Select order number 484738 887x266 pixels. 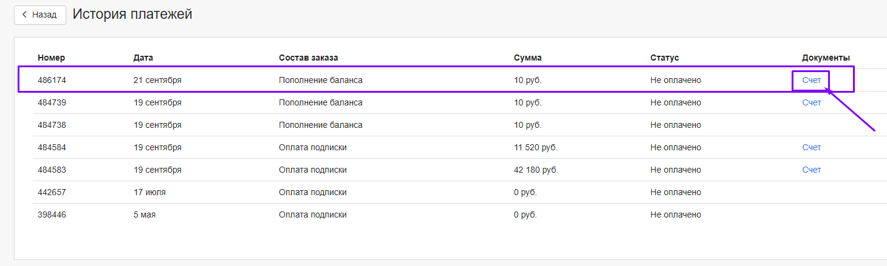[52, 125]
